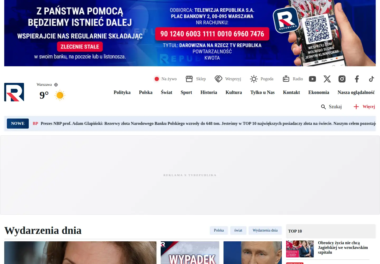Select the świat tag filter

point(238,230)
